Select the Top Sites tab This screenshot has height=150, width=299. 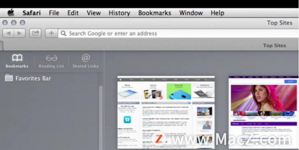click(x=275, y=46)
